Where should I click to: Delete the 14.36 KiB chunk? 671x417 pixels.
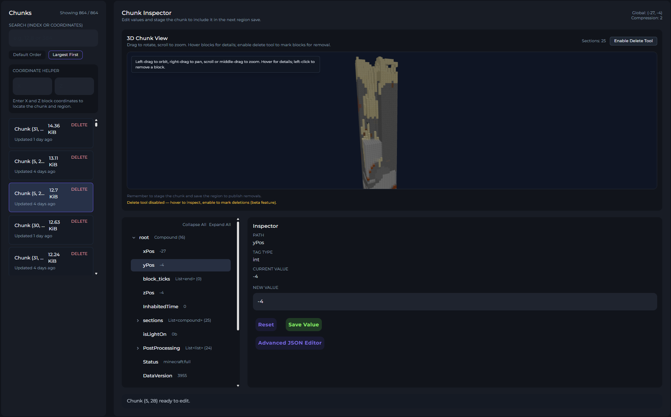coord(79,125)
